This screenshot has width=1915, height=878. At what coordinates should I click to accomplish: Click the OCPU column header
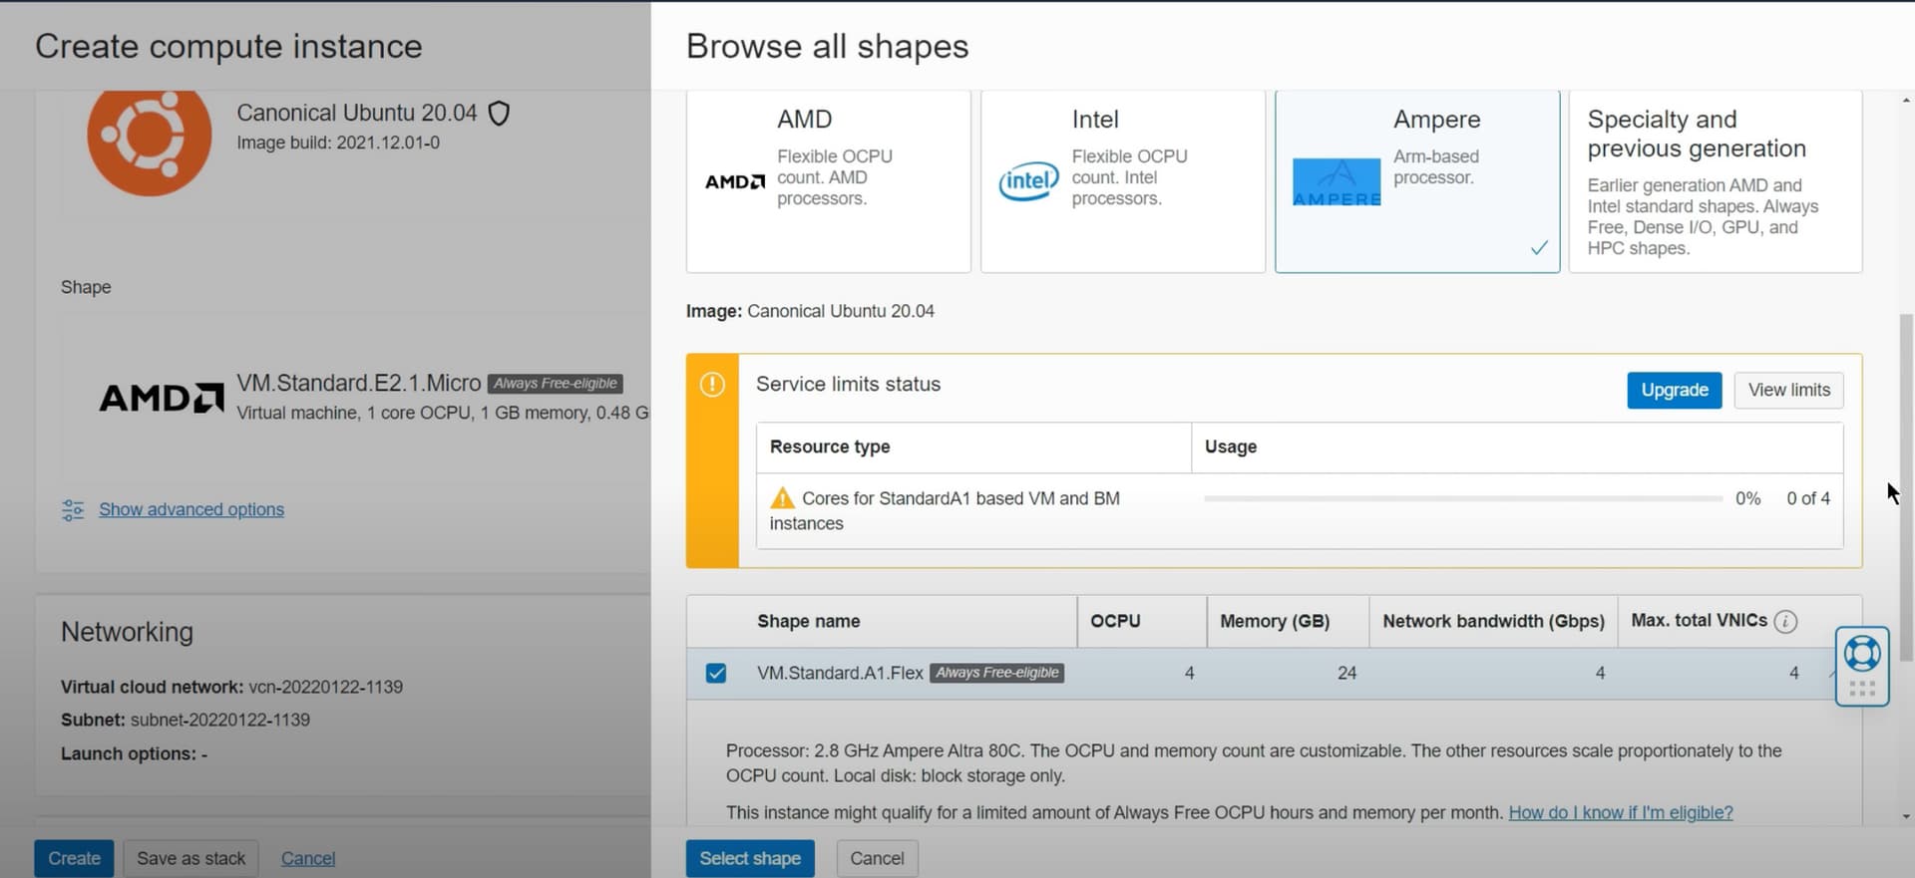click(1115, 621)
